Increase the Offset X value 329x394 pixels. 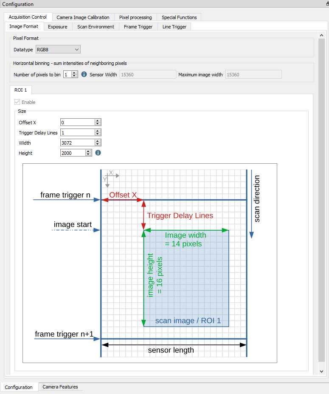[98, 121]
